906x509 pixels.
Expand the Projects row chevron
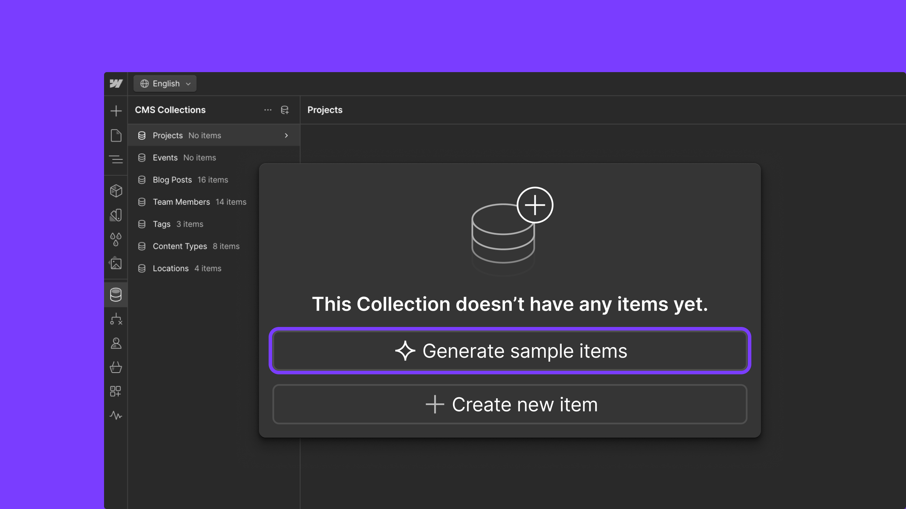pyautogui.click(x=286, y=135)
